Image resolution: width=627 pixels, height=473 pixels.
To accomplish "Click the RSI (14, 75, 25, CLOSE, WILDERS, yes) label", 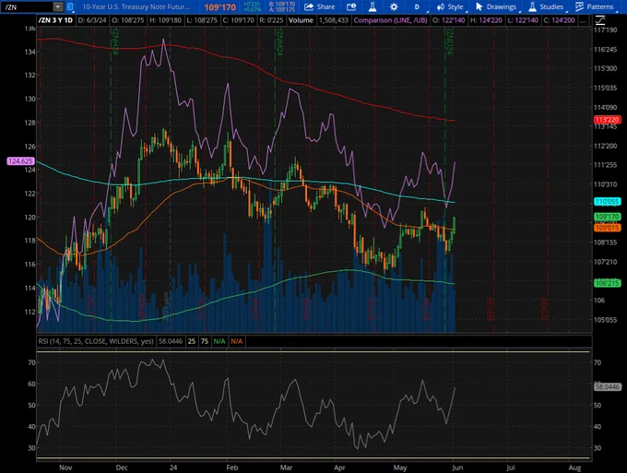I will (96, 341).
